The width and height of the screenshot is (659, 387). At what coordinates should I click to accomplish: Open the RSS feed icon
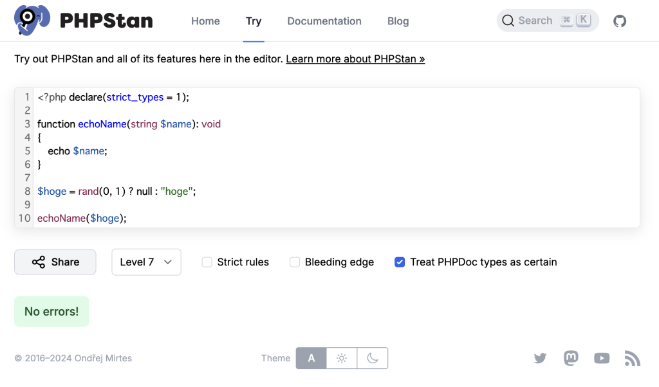point(632,358)
